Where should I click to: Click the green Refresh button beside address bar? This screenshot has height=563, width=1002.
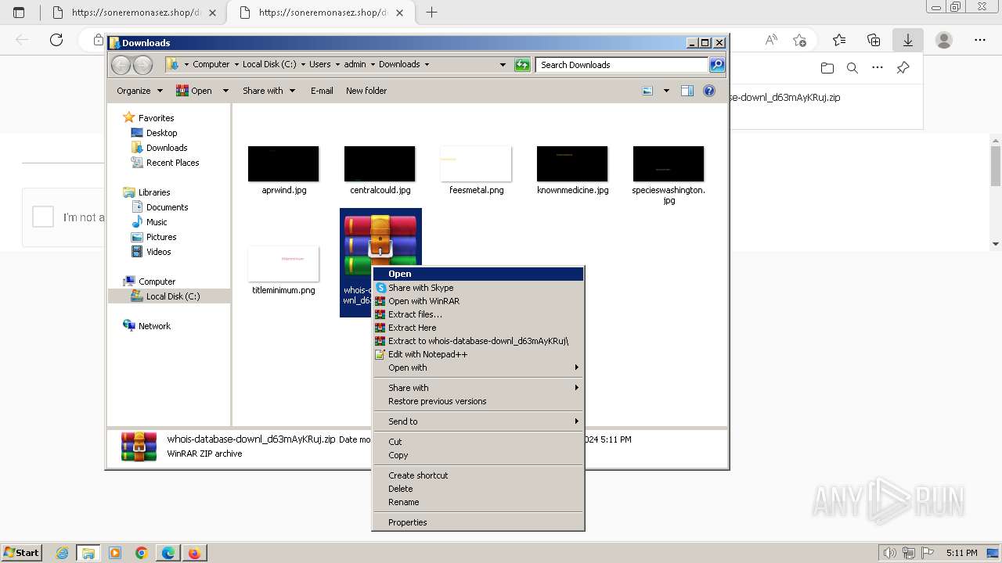pos(522,65)
